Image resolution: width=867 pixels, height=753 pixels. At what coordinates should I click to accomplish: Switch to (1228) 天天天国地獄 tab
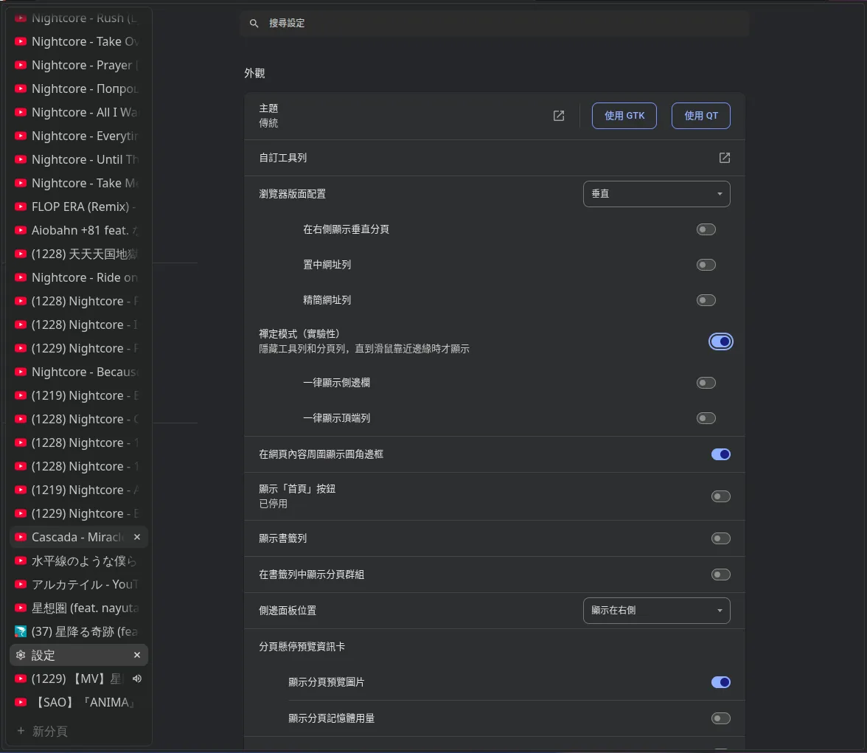pos(79,254)
